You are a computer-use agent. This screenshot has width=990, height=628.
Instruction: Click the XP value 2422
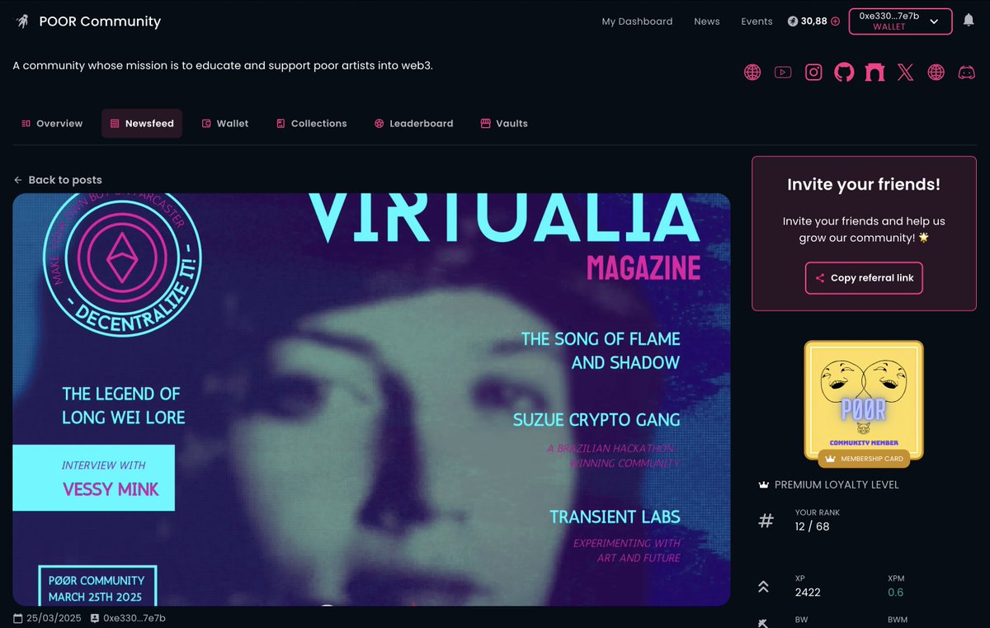coord(808,593)
